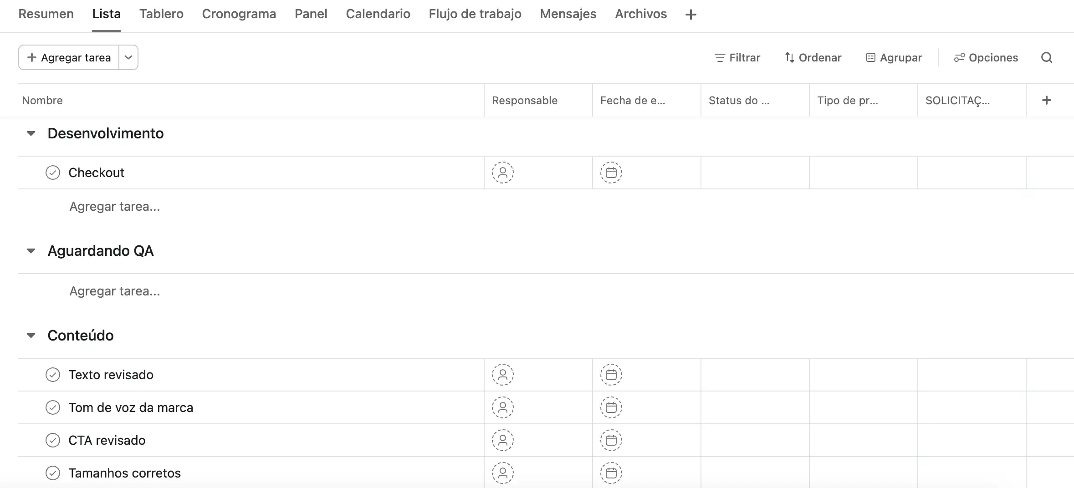The width and height of the screenshot is (1074, 488).
Task: Open the Agregar tarea dropdown arrow
Action: [x=128, y=58]
